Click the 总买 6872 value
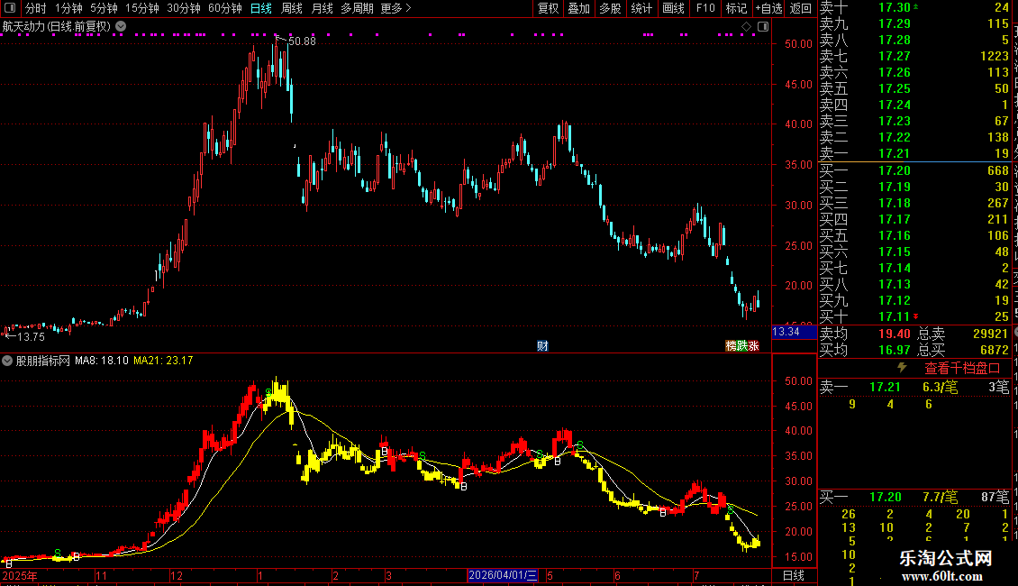 pos(994,350)
